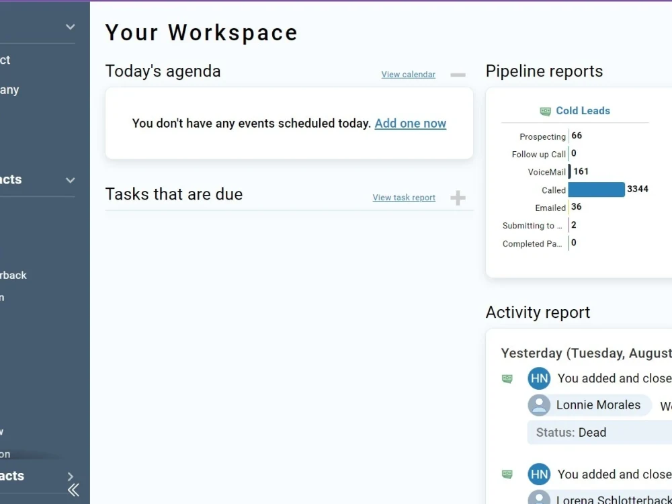Open Lorena Schlotterback contact chip

600,499
